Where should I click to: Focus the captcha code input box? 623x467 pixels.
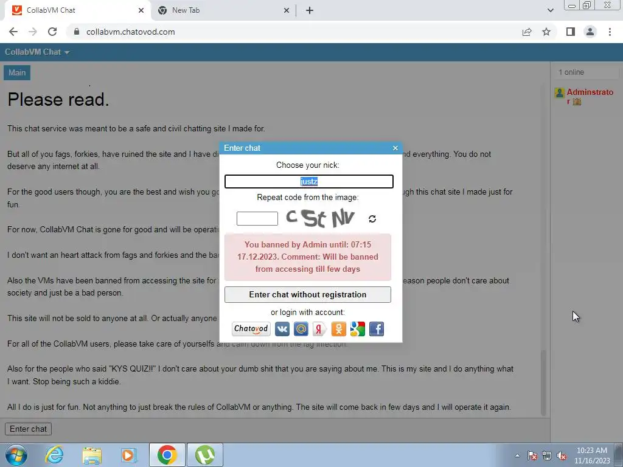(x=257, y=218)
